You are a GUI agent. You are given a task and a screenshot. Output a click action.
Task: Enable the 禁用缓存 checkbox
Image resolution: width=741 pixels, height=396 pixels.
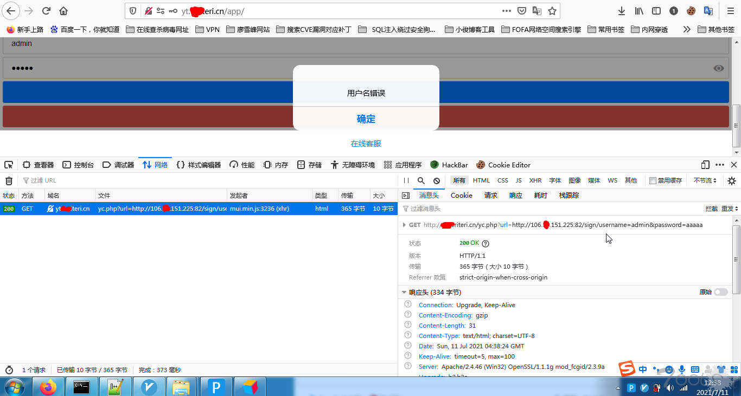pos(653,180)
